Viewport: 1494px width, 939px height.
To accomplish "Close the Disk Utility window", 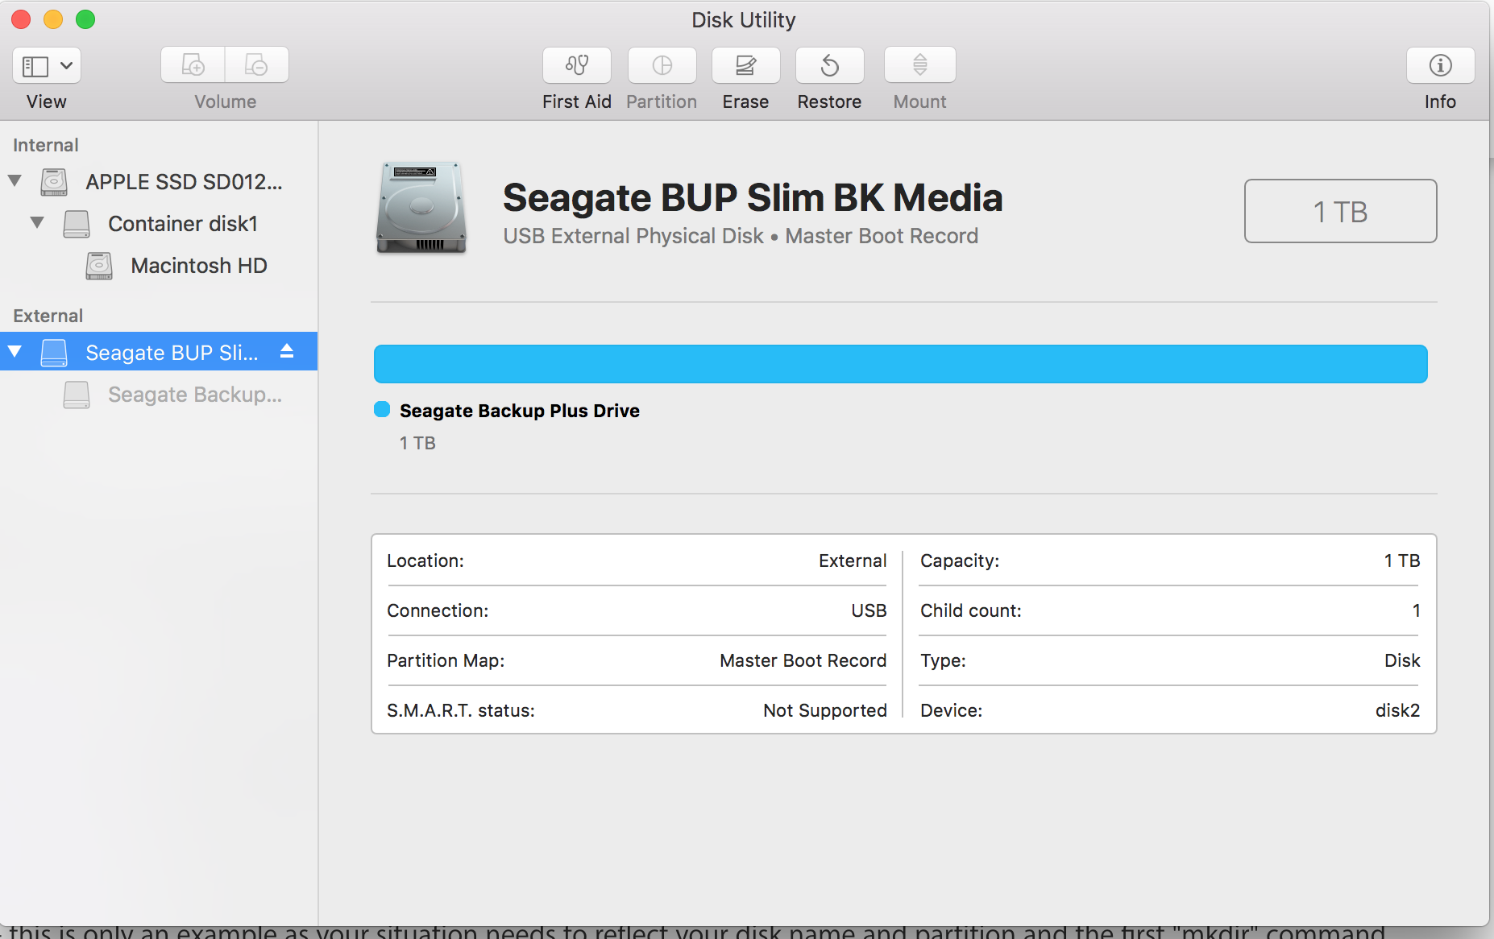I will tap(21, 19).
